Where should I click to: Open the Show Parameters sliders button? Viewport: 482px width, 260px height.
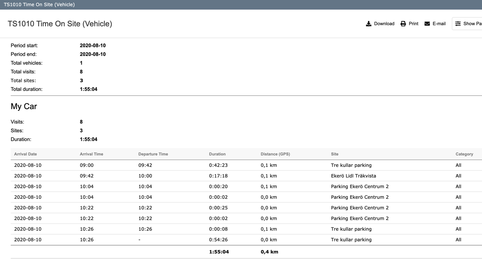click(467, 24)
